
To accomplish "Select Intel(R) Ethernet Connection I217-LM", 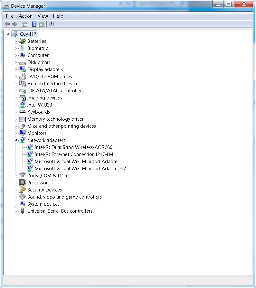I will click(x=74, y=154).
